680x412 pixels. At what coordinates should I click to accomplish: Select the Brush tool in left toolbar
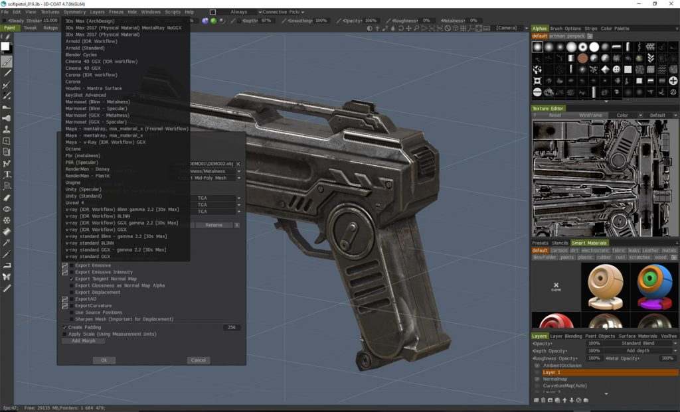7,62
